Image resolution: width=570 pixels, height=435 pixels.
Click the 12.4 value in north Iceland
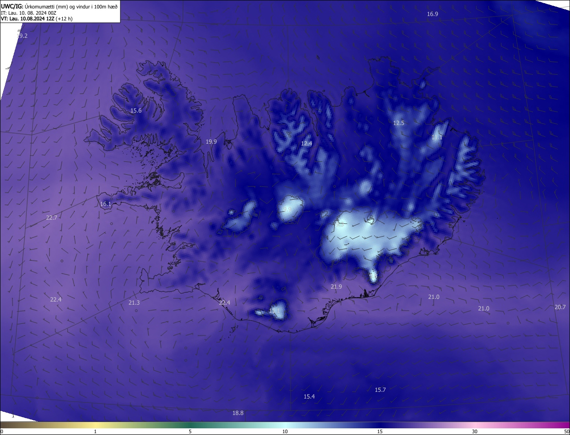tap(306, 143)
